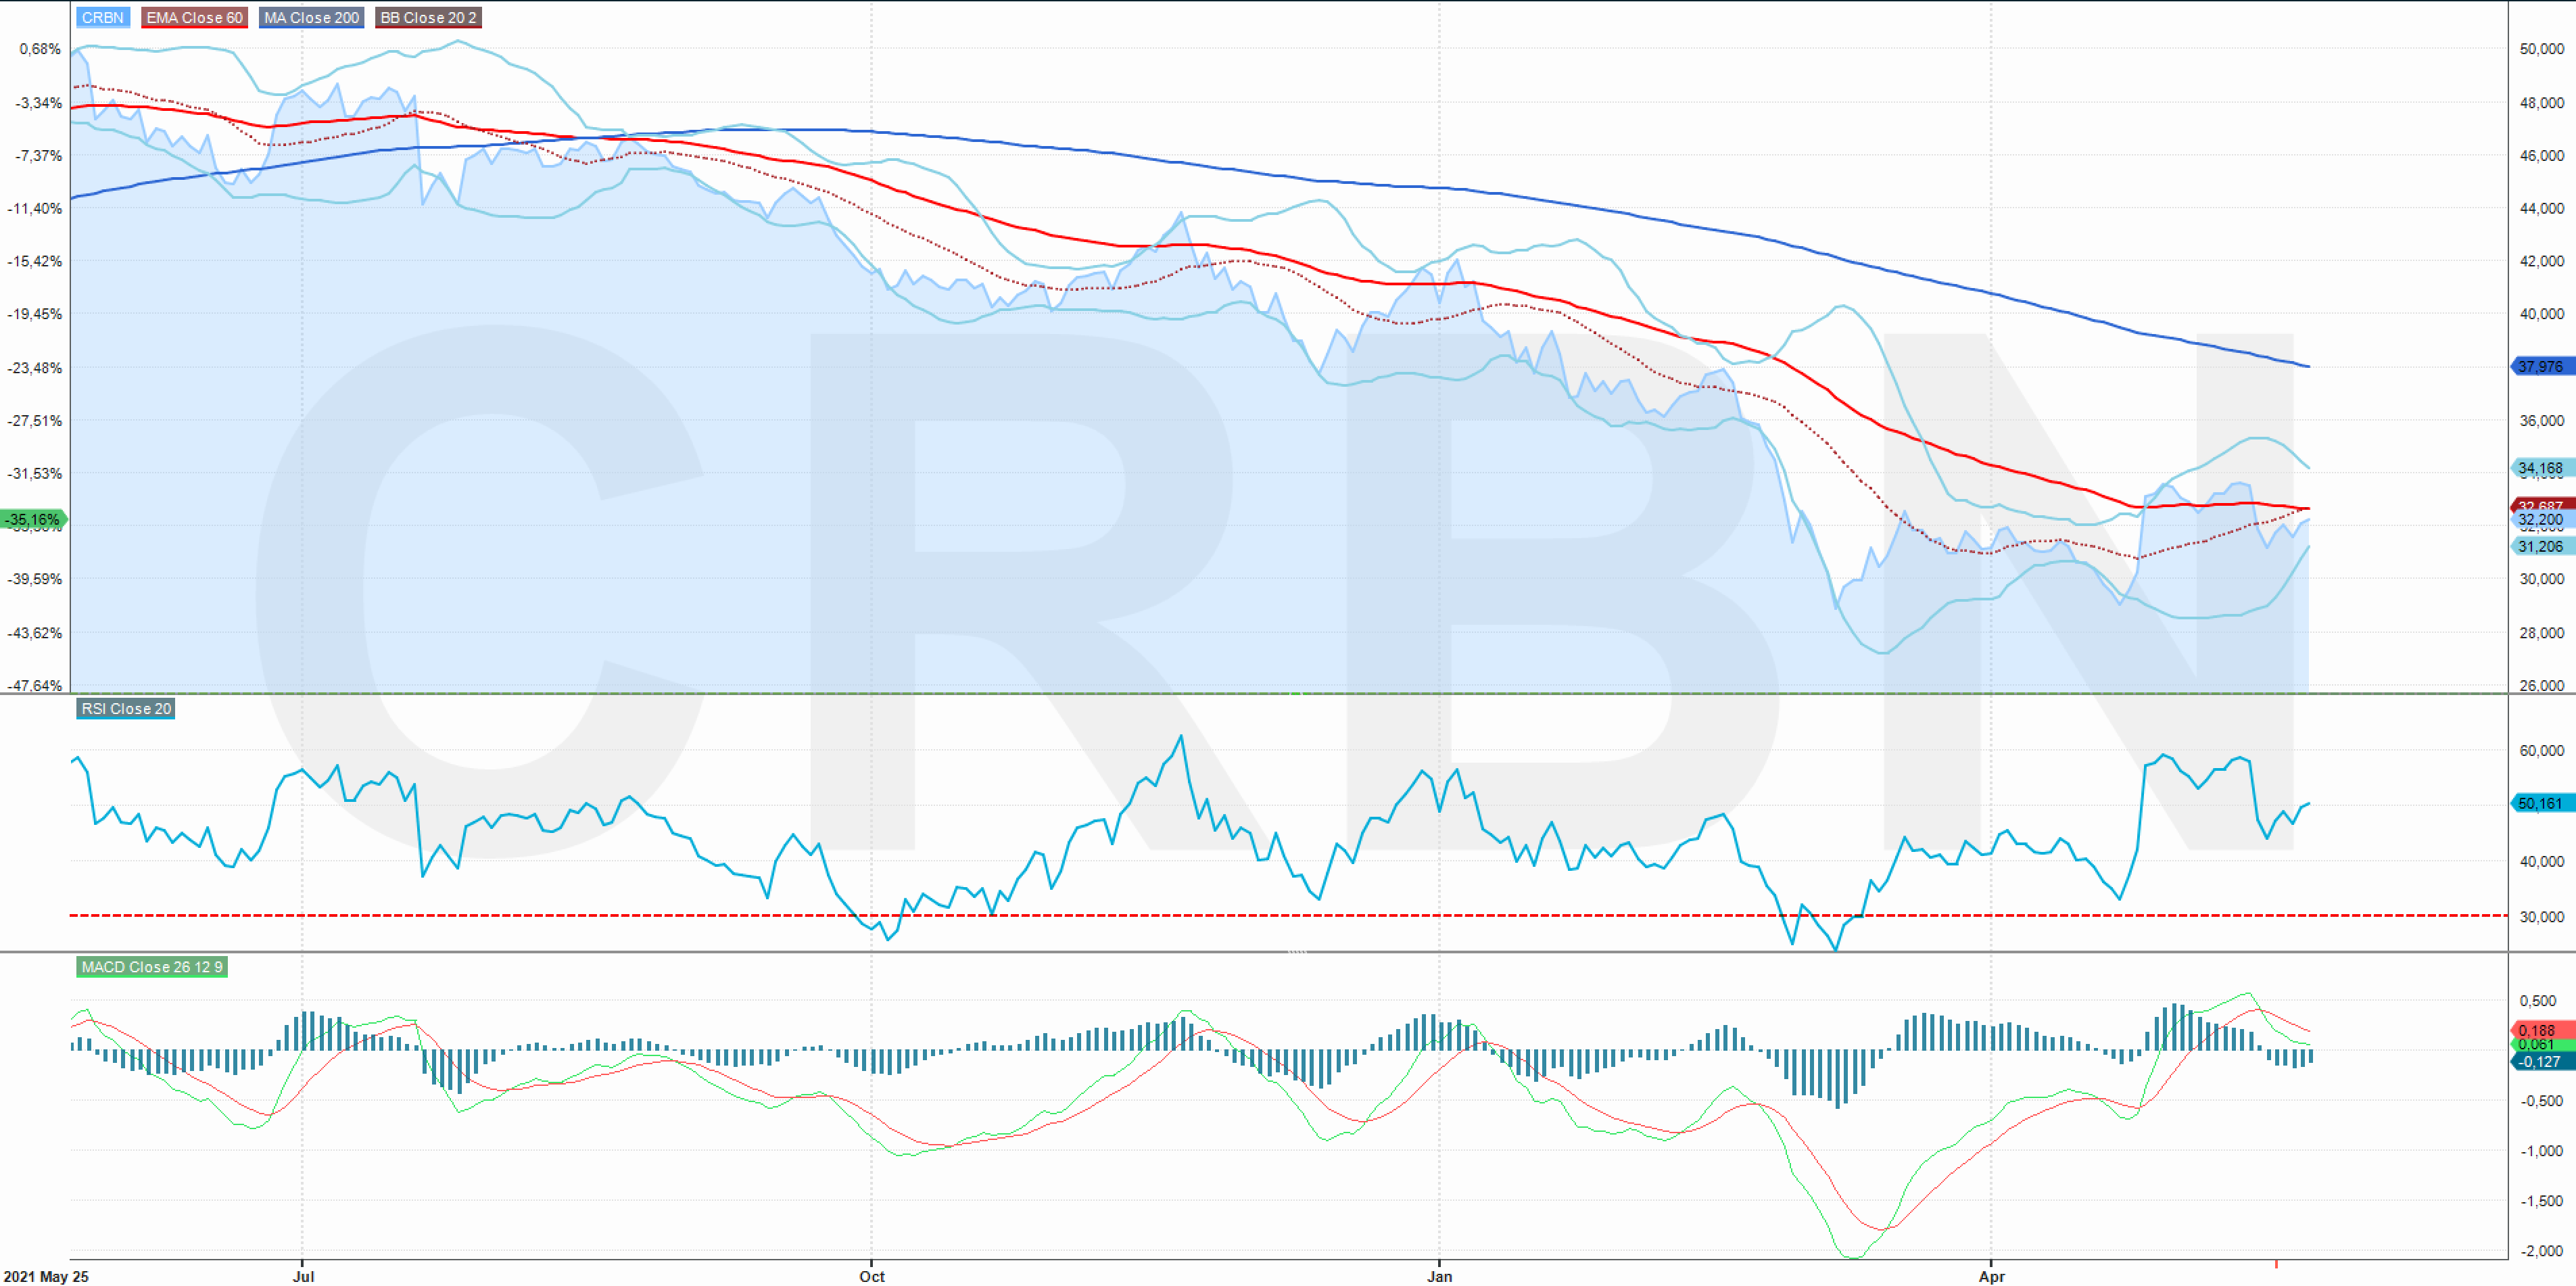Click the 50,000 price axis value

[2541, 49]
